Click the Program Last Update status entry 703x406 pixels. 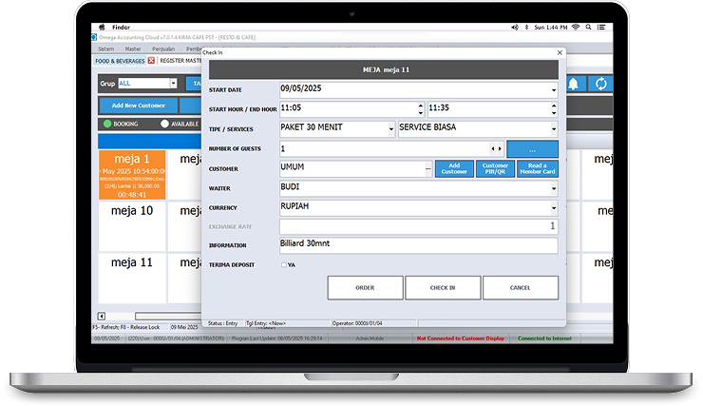(x=276, y=338)
